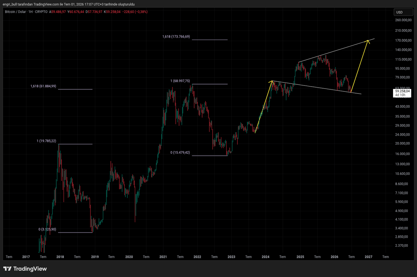This screenshot has width=417, height=277.
Task: Click 95.000,00 on the price axis
Action: coord(403,68)
